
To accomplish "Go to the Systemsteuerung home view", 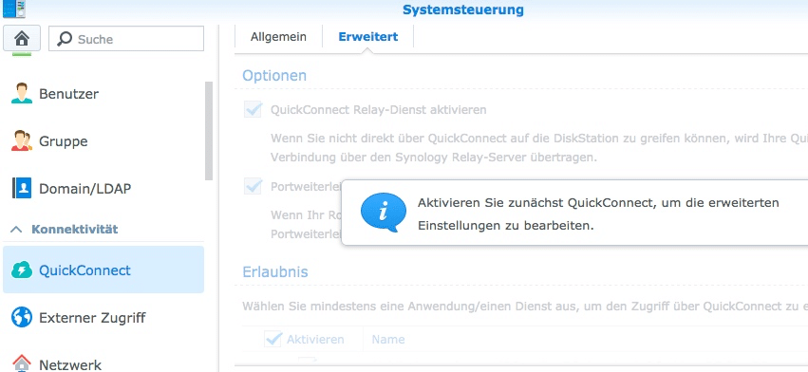I will [22, 39].
